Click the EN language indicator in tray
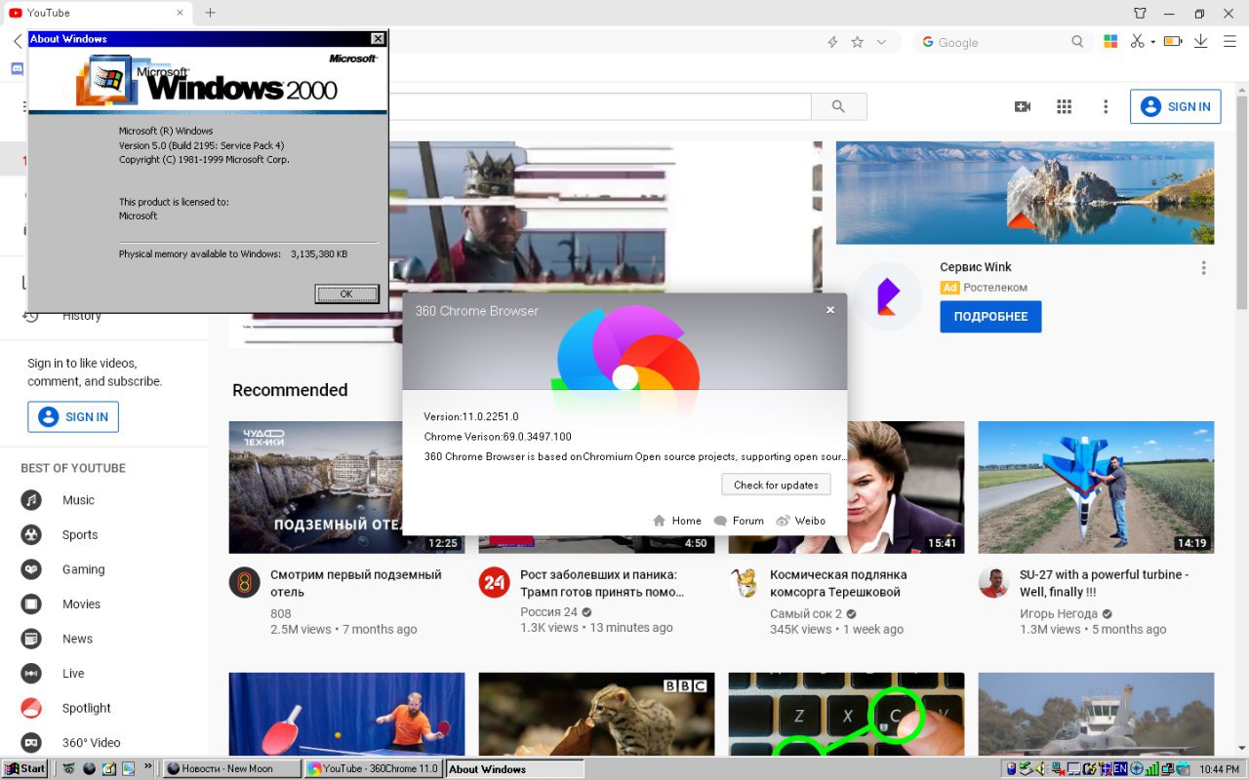This screenshot has width=1249, height=780. [1120, 768]
